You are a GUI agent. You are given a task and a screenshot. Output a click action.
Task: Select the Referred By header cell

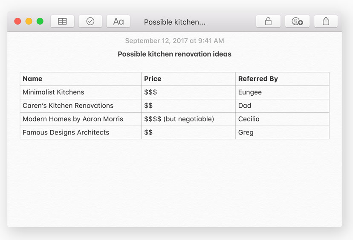(x=282, y=79)
